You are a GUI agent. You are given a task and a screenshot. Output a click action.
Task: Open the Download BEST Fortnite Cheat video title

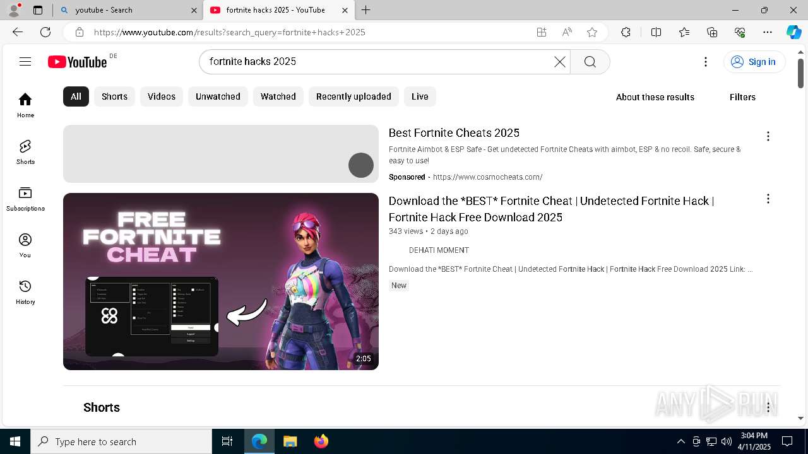click(551, 209)
